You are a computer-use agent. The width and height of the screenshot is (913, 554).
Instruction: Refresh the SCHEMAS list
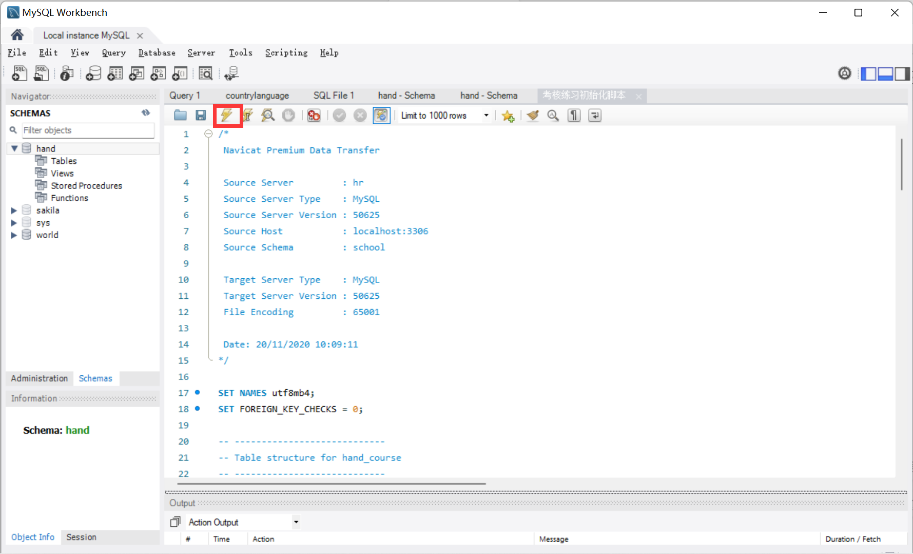146,113
